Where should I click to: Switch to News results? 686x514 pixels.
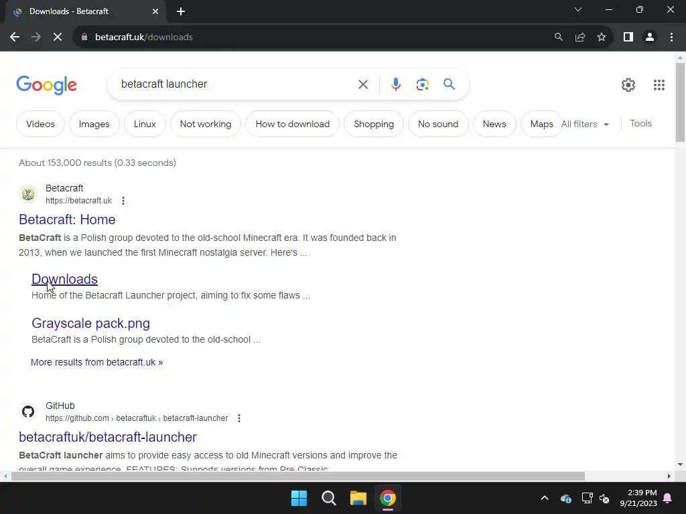[494, 124]
